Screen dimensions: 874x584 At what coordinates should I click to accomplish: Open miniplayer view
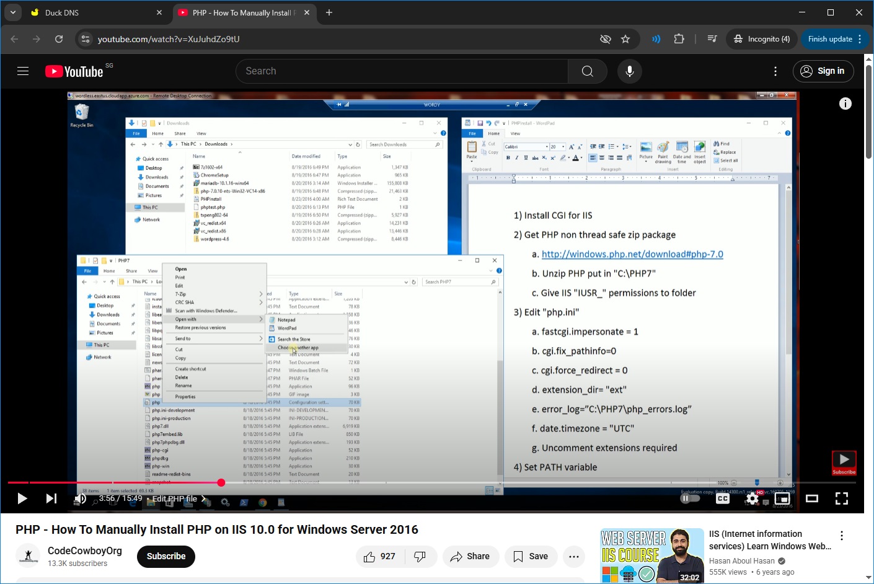click(x=782, y=498)
